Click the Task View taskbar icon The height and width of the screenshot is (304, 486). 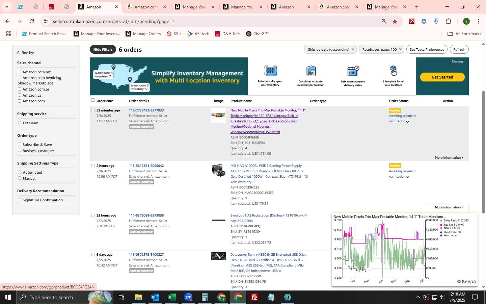(122, 297)
